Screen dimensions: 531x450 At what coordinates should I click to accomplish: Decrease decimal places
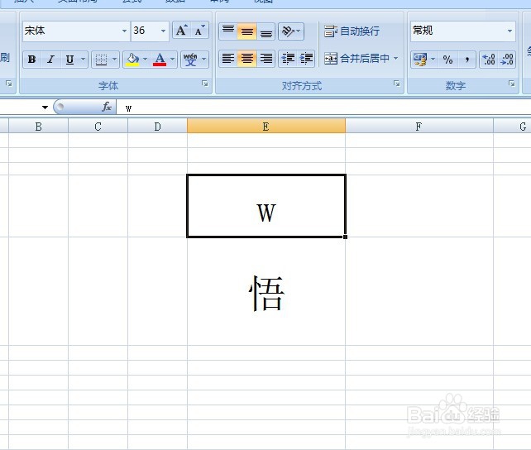[507, 60]
